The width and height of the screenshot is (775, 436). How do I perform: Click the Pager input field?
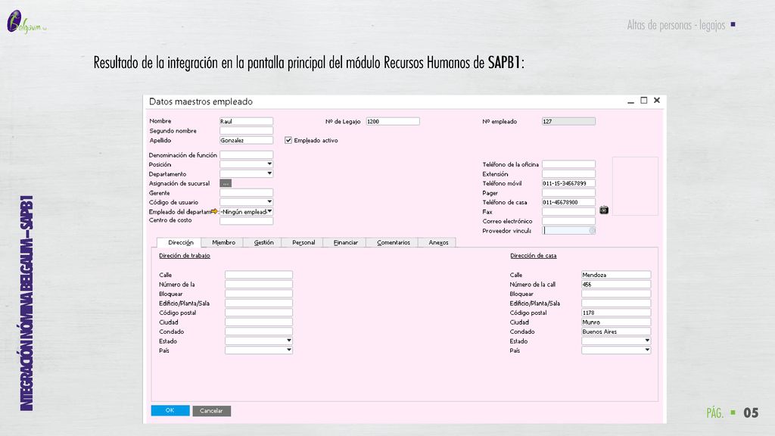tap(568, 193)
